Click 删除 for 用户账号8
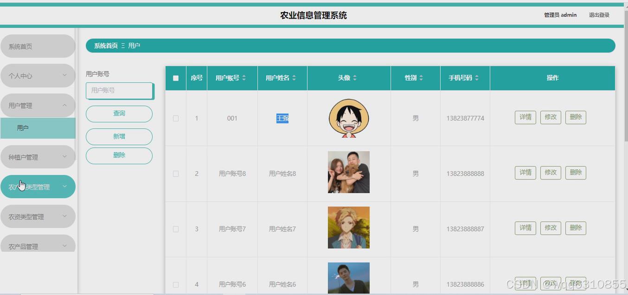 click(x=576, y=173)
